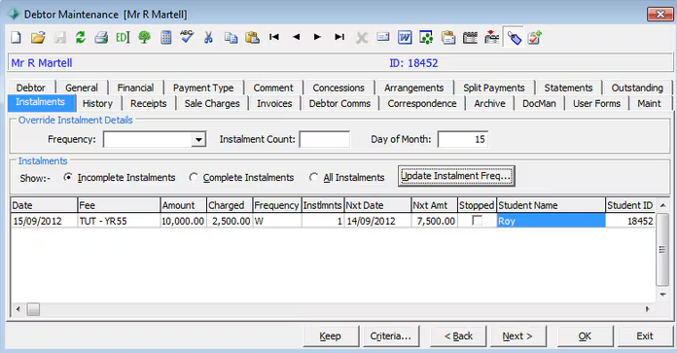This screenshot has height=353, width=677.
Task: Click the Next > button
Action: coord(517,335)
